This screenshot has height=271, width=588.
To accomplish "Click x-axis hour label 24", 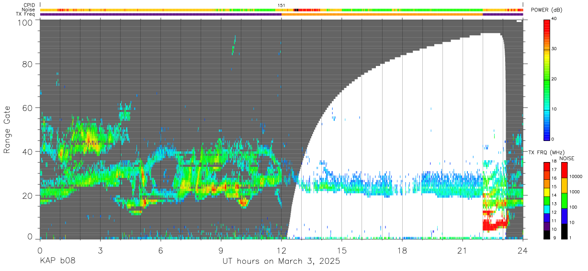I will (522, 250).
